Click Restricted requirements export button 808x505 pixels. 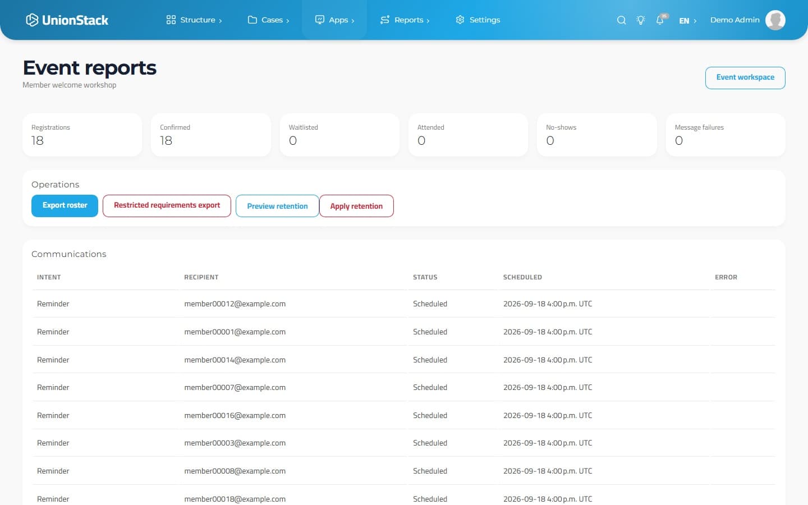click(x=167, y=205)
